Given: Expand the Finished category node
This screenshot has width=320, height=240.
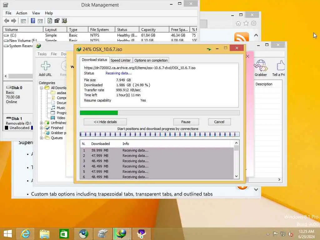Looking at the screenshot, I should pos(41,128).
